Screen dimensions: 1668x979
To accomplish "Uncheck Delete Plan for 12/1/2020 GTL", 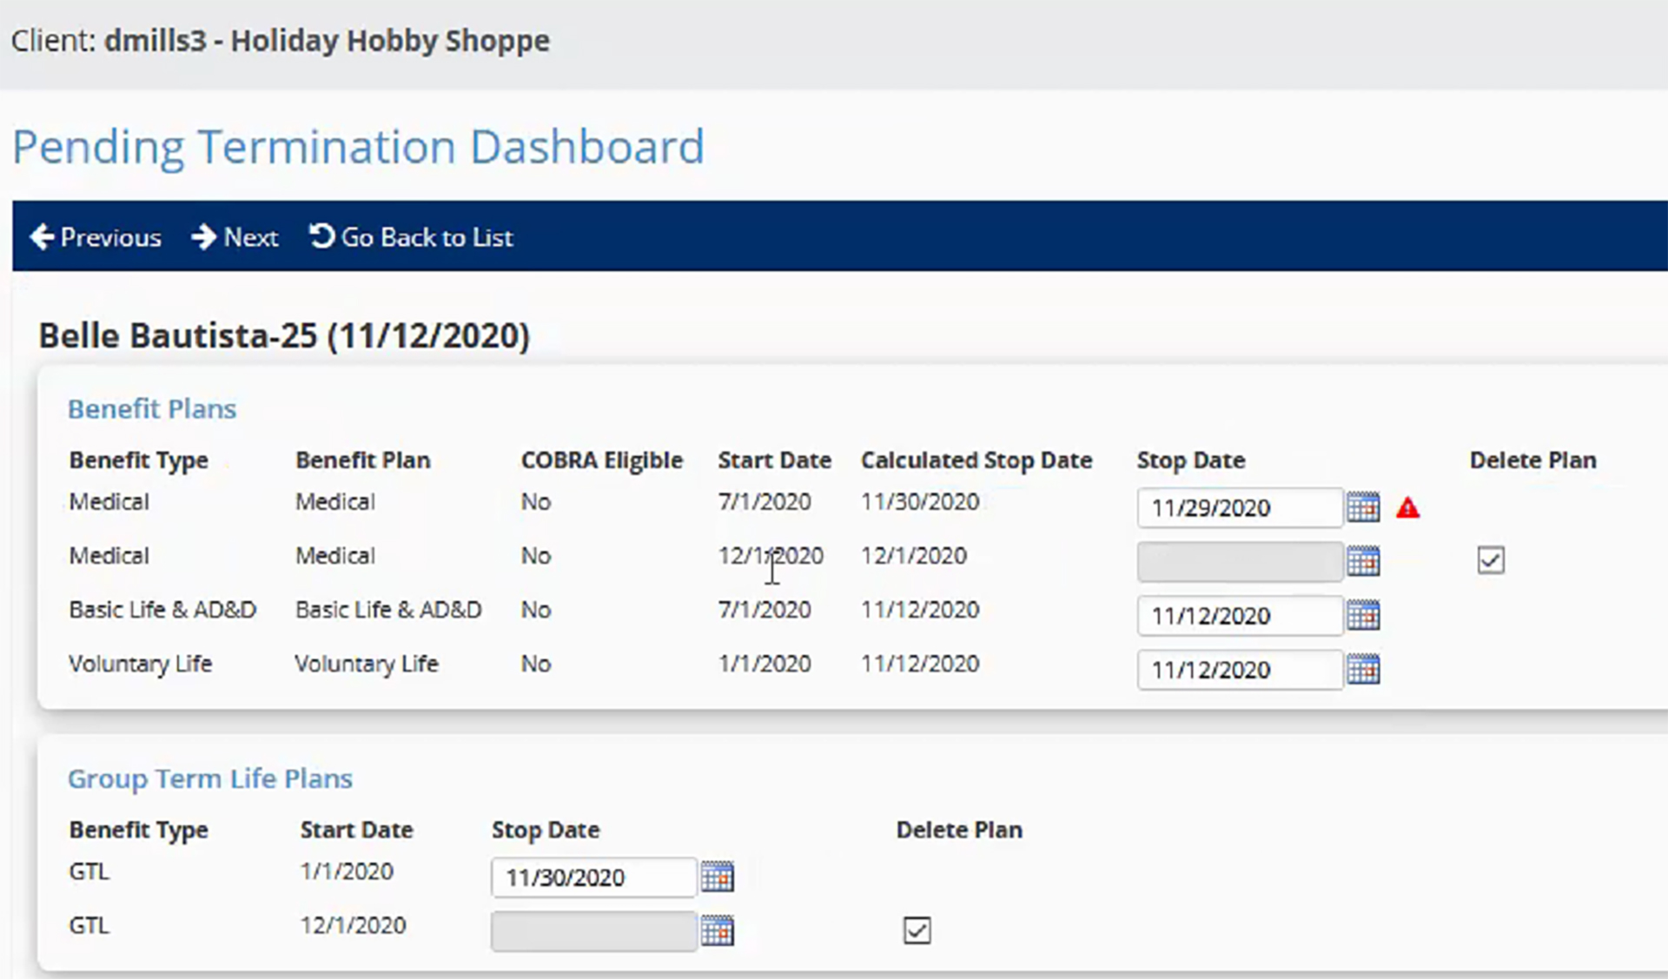I will pyautogui.click(x=917, y=930).
